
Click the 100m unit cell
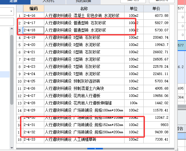pyautogui.click(x=134, y=103)
